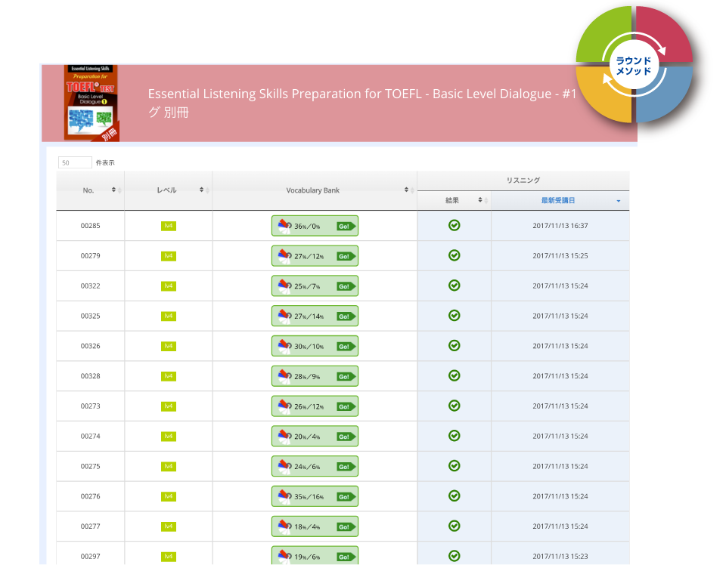The width and height of the screenshot is (726, 568).
Task: Click listening result checkmark for 00276
Action: [455, 495]
